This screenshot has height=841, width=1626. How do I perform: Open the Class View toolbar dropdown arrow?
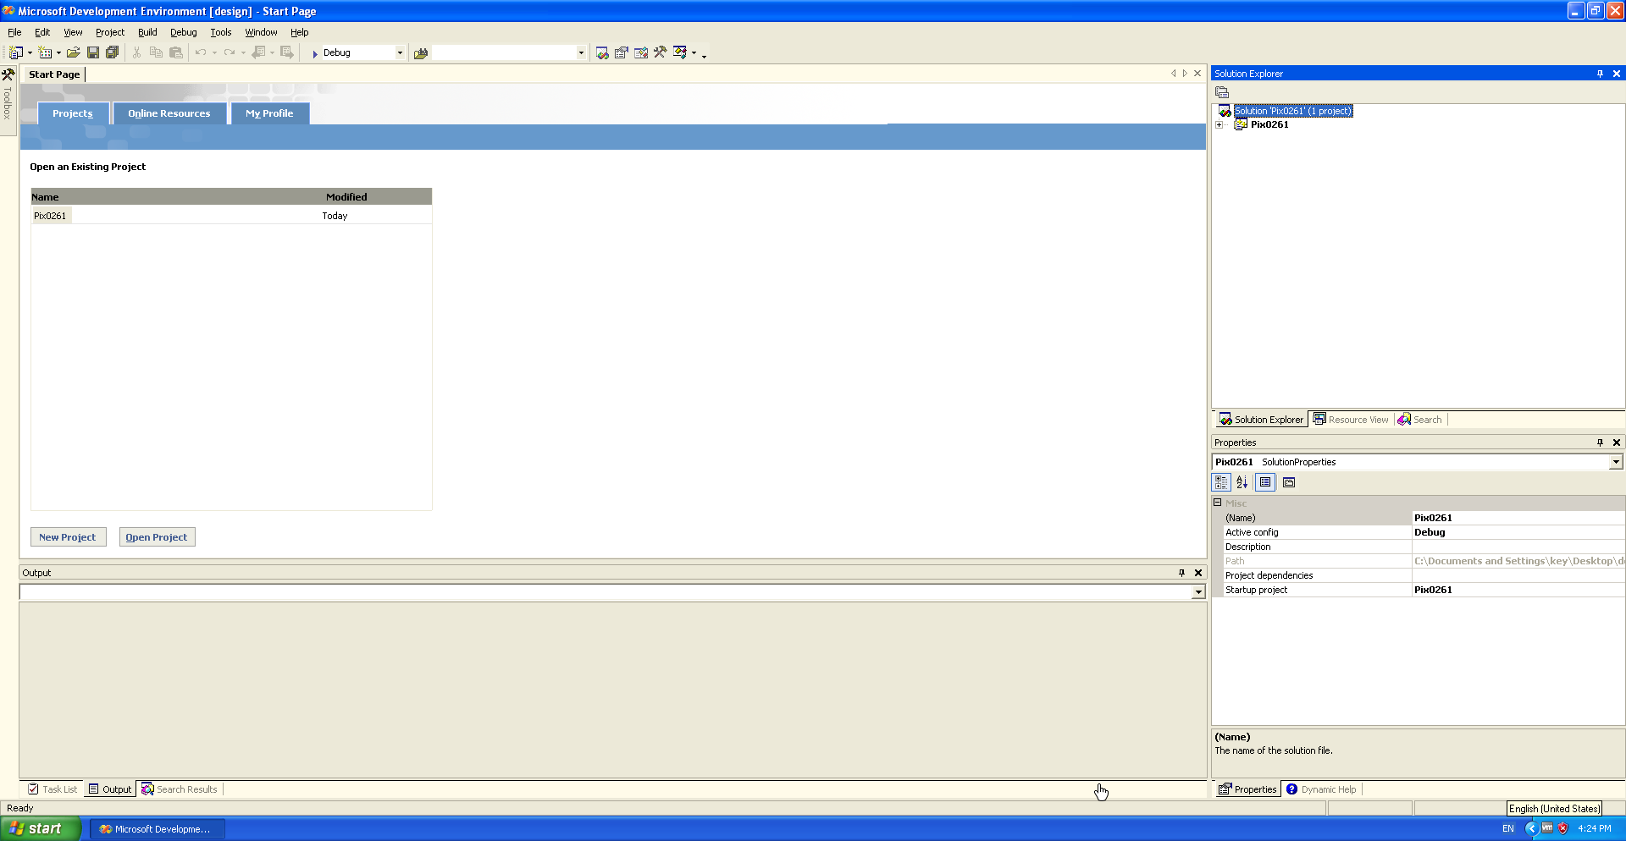click(x=694, y=53)
